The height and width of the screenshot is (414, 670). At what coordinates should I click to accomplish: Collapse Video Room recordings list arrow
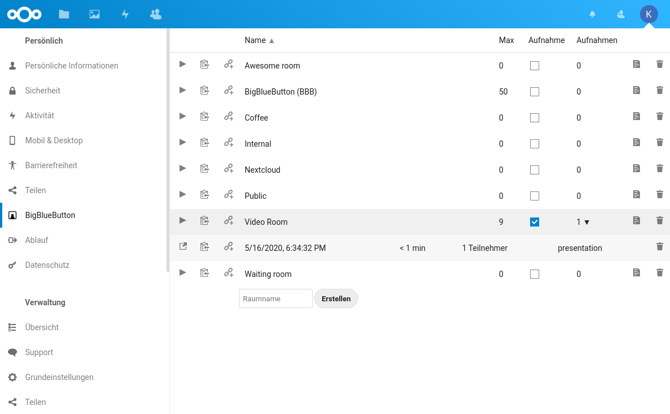click(587, 222)
